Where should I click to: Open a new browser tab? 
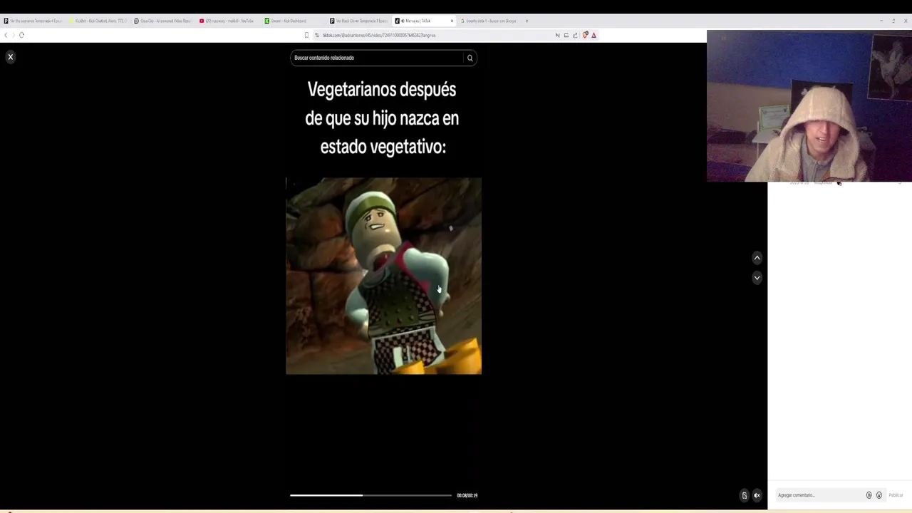[527, 21]
